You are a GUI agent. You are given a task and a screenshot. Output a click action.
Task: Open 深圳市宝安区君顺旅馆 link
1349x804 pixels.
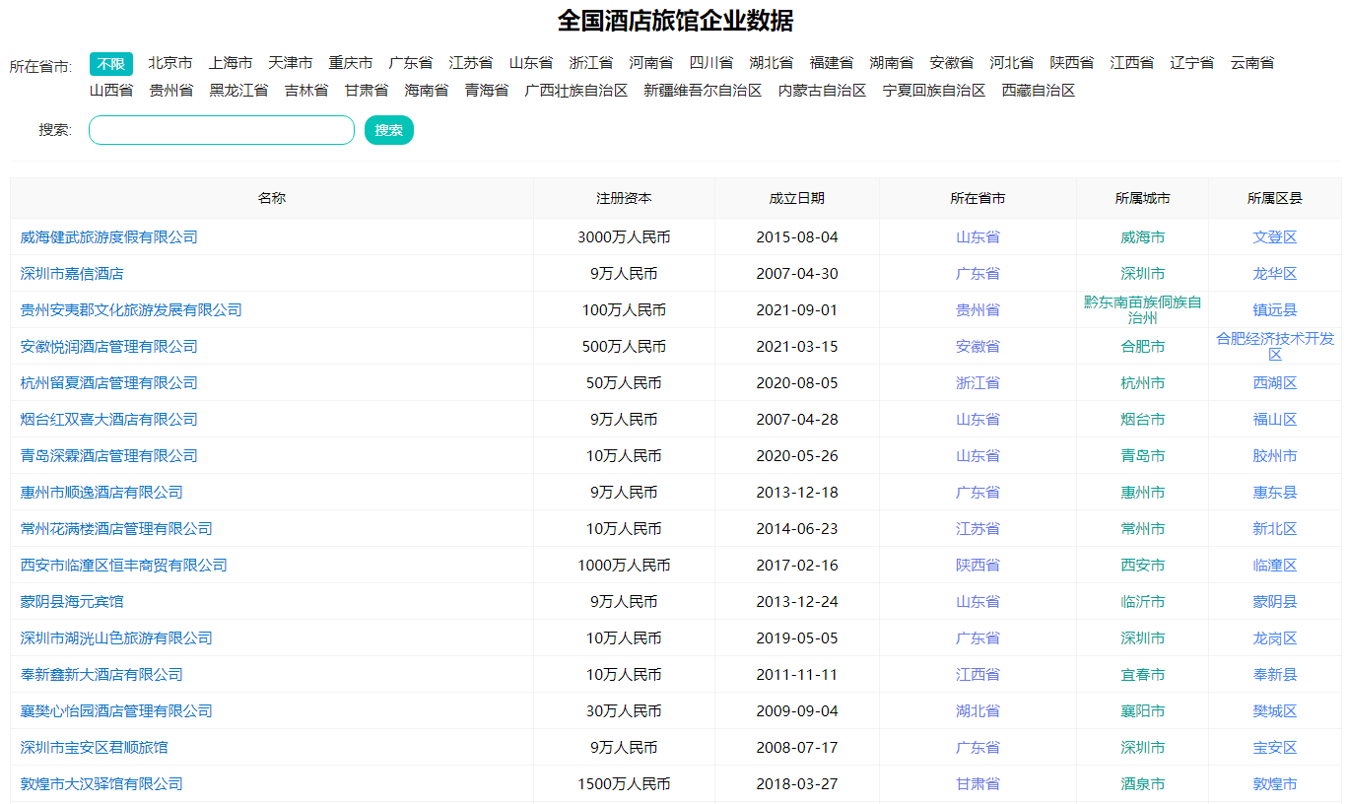point(95,748)
